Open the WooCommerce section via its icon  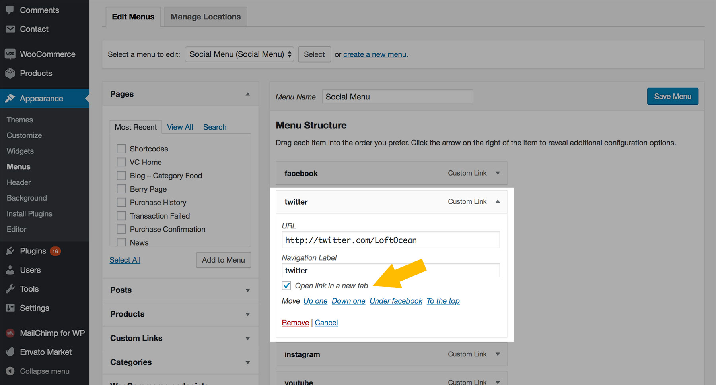tap(10, 54)
